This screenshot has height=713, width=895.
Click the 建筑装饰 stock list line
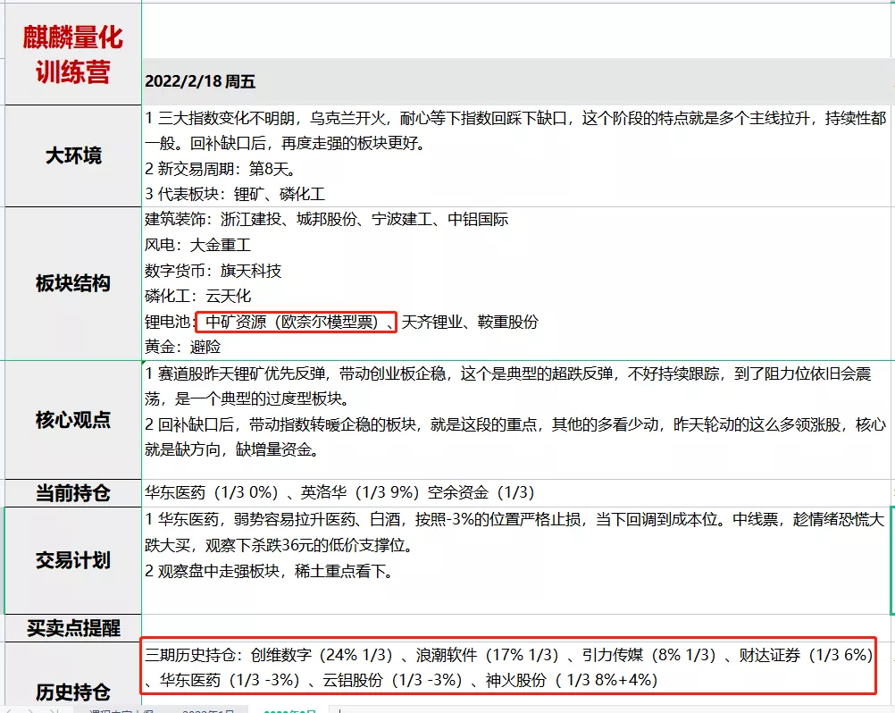point(327,219)
